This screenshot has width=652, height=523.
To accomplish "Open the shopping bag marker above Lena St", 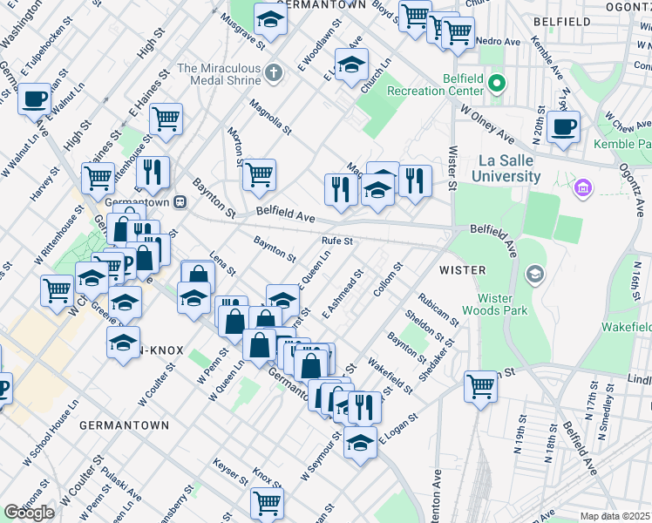I will [199, 275].
